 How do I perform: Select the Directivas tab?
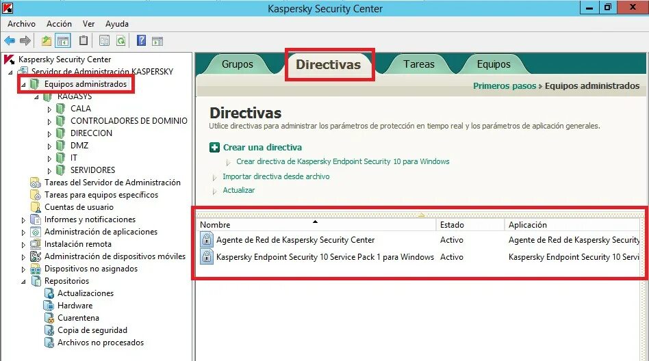point(328,64)
